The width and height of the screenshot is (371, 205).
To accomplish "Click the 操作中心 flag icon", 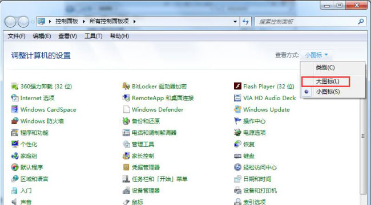I will (x=237, y=121).
